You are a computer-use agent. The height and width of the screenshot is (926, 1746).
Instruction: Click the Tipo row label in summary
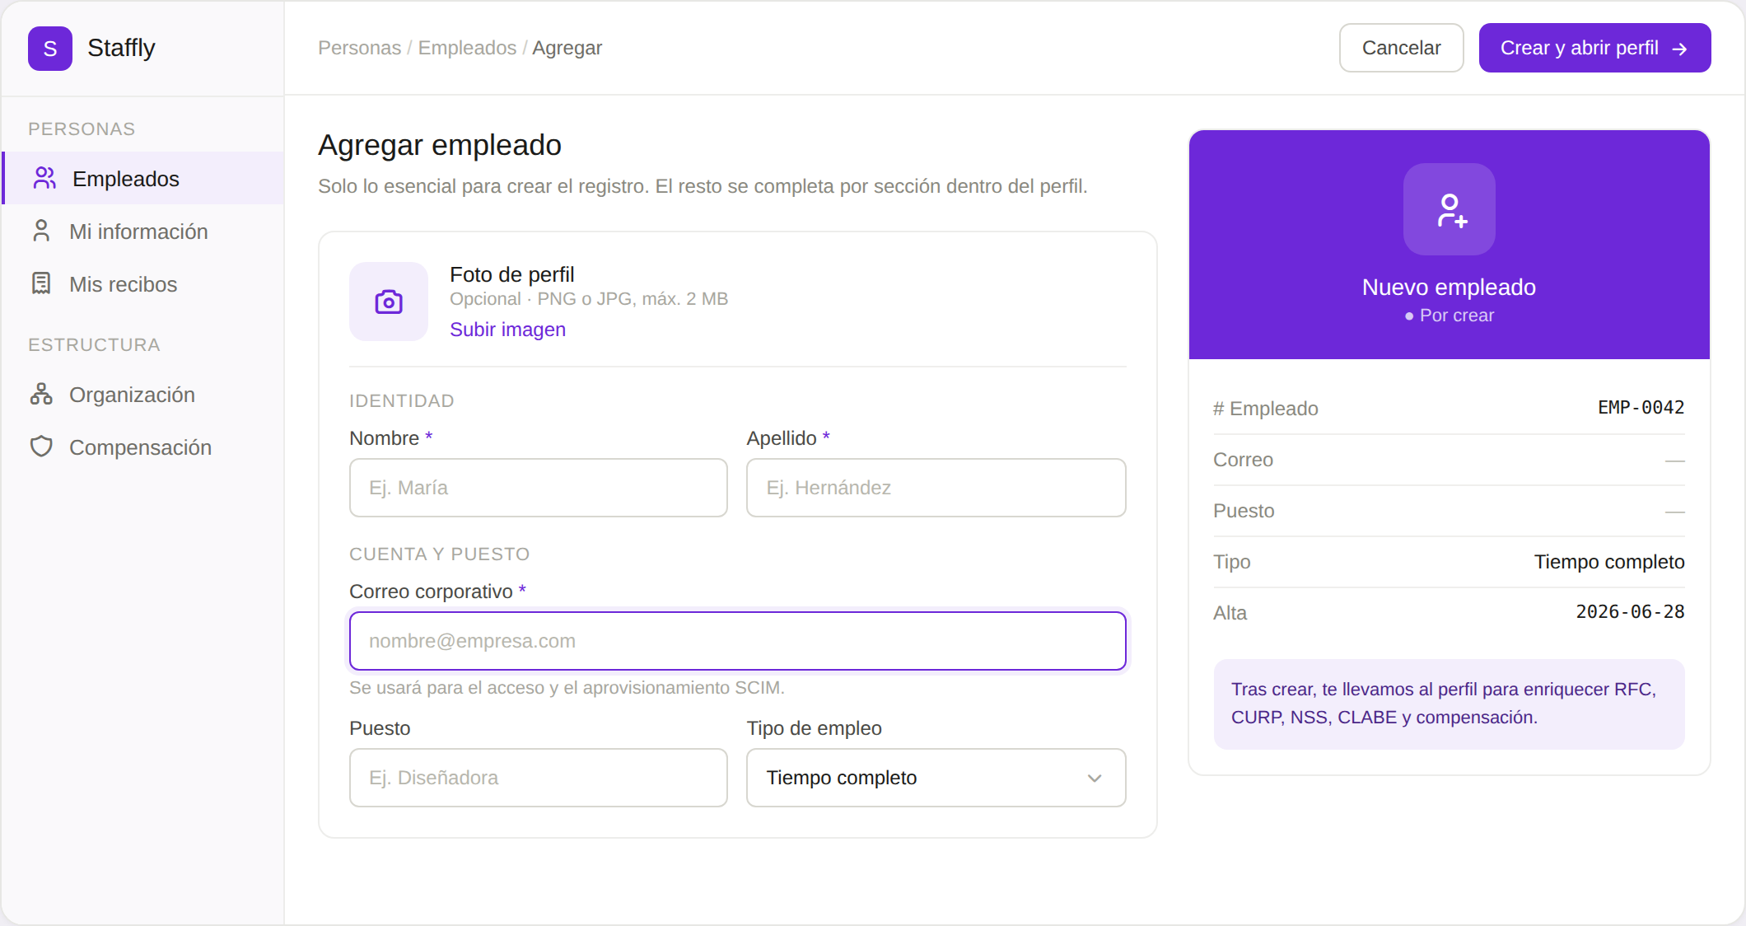tap(1231, 562)
